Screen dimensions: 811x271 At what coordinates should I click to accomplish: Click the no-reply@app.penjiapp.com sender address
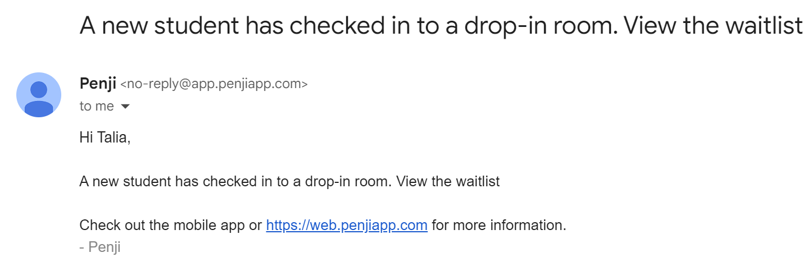tap(214, 85)
